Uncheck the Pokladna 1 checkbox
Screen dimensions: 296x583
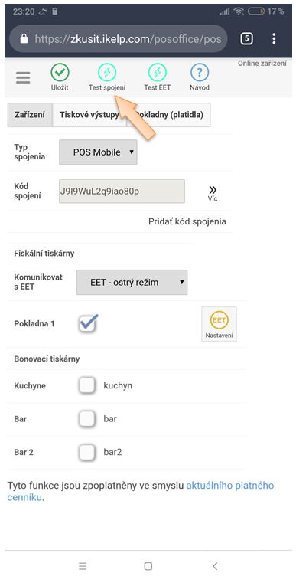point(88,323)
